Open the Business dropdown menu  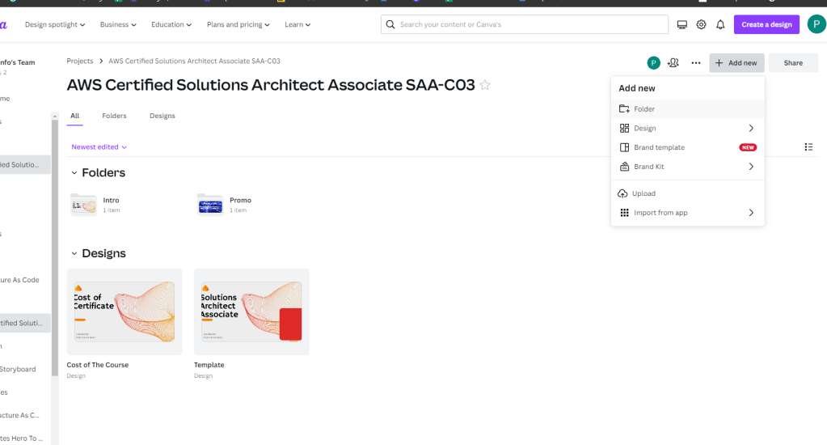118,24
